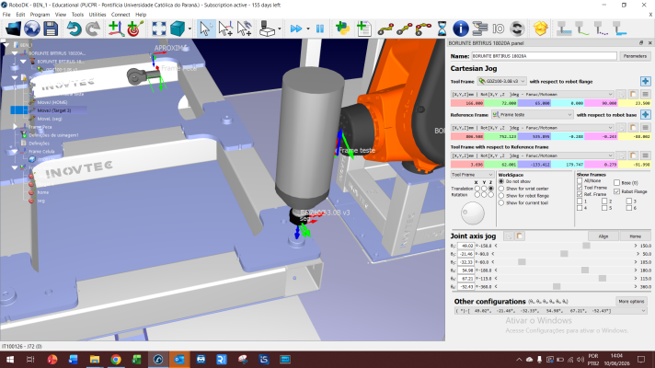This screenshot has width=655, height=368.
Task: Toggle collision checking icon
Action: (267, 29)
